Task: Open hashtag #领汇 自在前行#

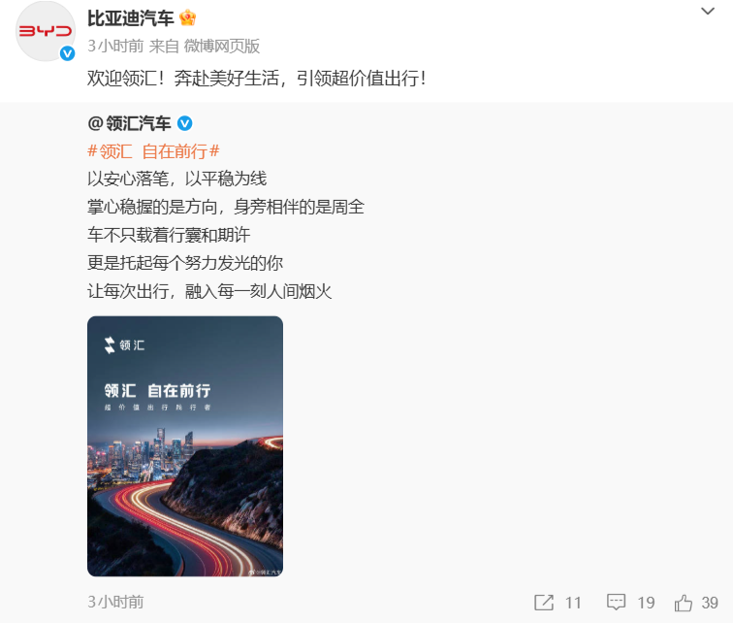Action: [x=153, y=151]
